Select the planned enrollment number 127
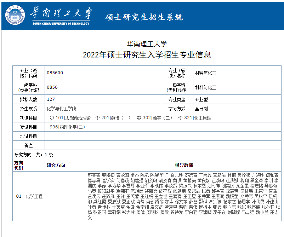284x237 pixels. (x=51, y=99)
